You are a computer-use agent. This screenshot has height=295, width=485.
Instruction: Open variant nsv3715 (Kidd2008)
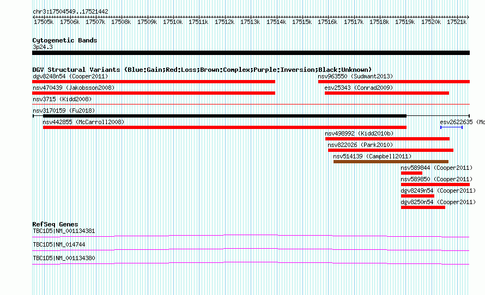tap(62, 99)
